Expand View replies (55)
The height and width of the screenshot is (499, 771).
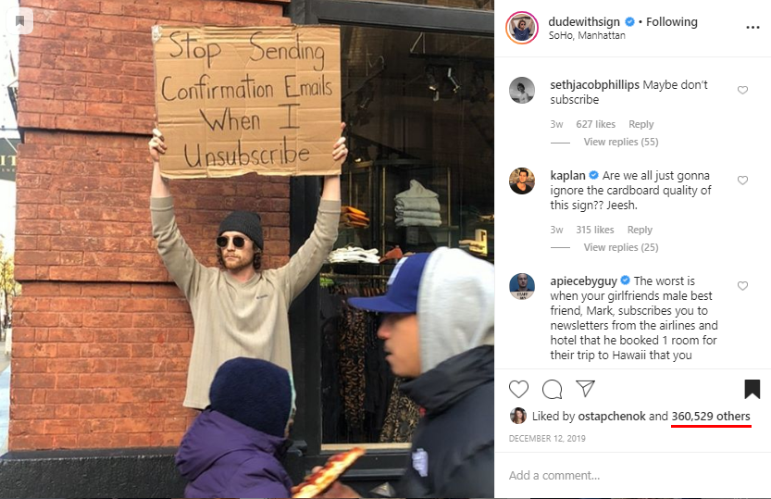click(620, 142)
